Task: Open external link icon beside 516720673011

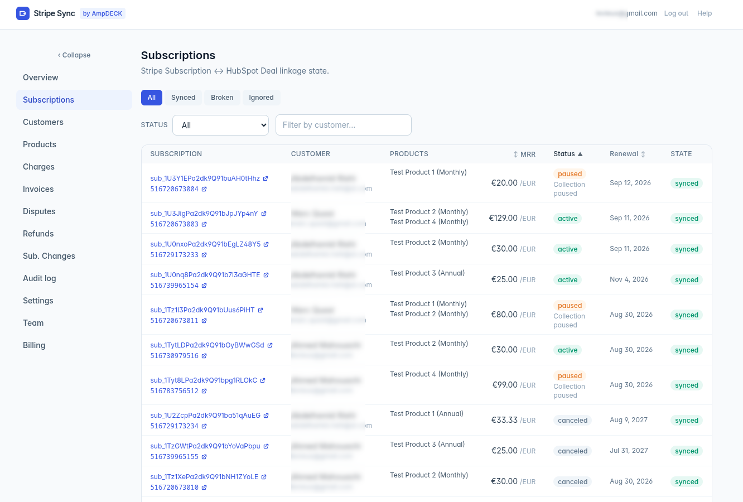Action: 204,321
